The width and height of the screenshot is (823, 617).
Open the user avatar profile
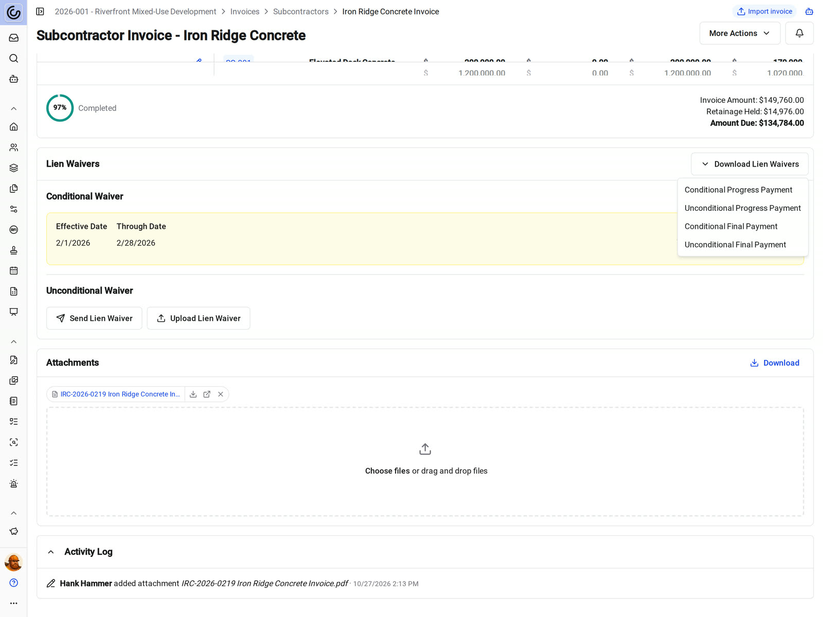pyautogui.click(x=14, y=562)
